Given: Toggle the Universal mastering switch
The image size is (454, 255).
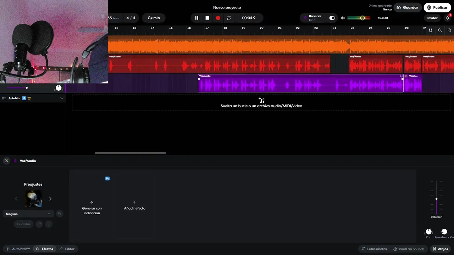Looking at the screenshot, I should [332, 18].
